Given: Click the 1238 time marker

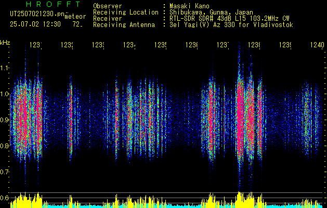Looking at the screenshot, I should [x=254, y=45].
